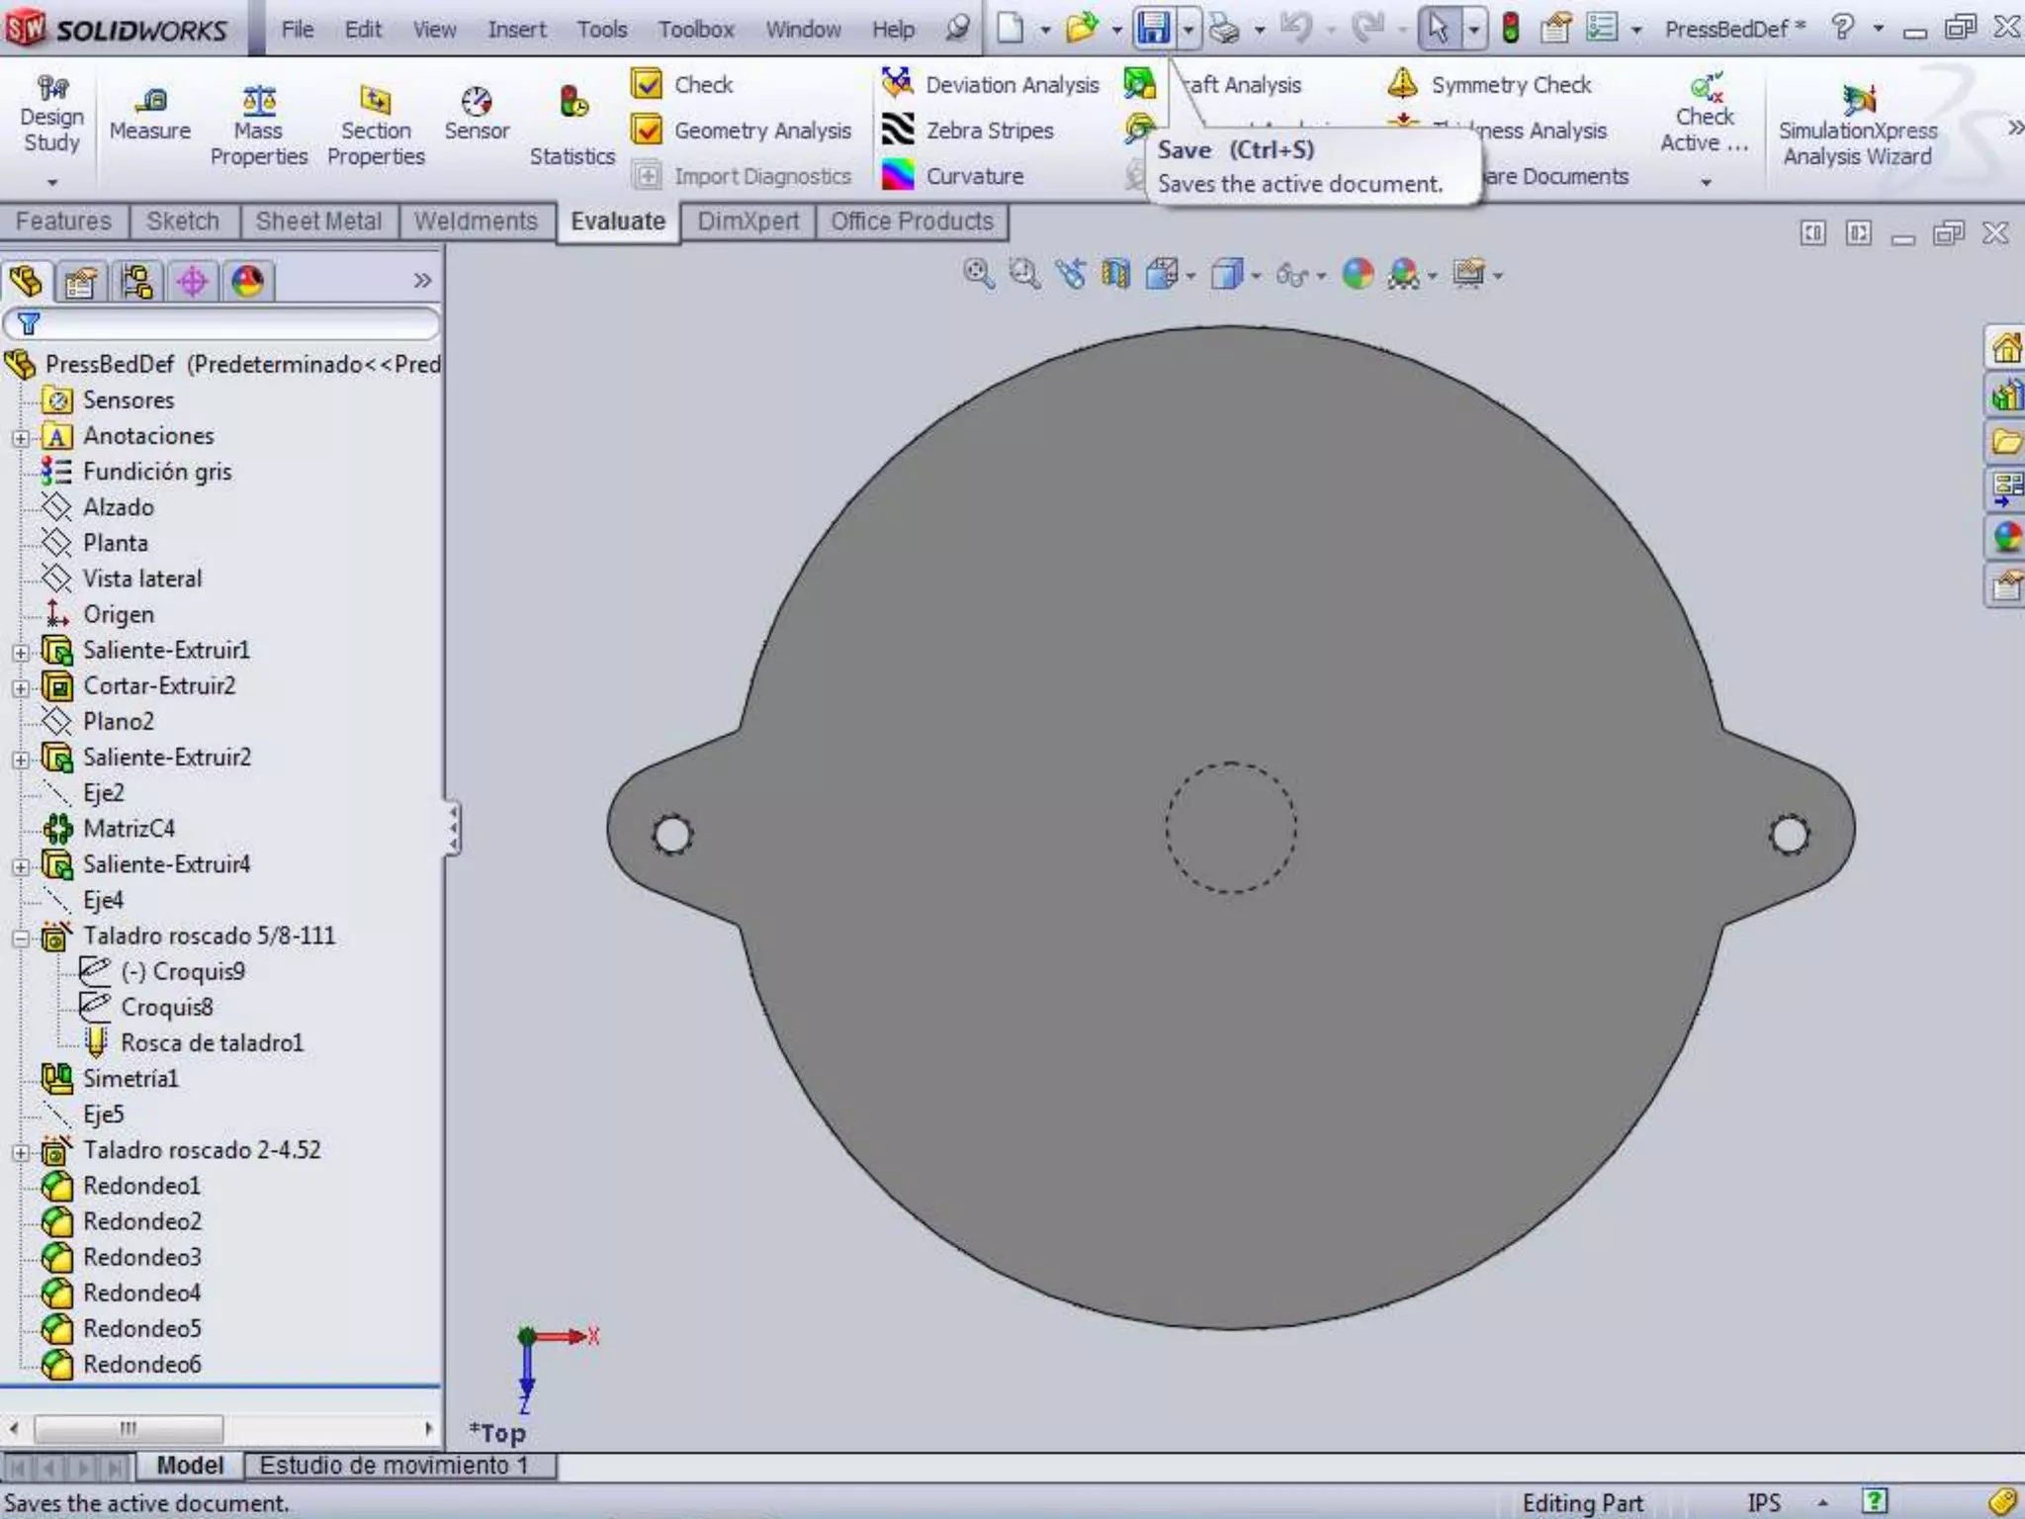Open the Sensor tool
This screenshot has height=1519, width=2025.
(476, 103)
